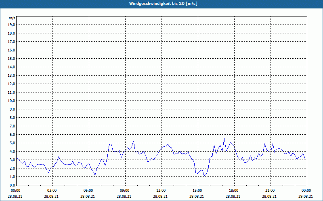Click the wind speed dip near 06:30

tap(95, 175)
